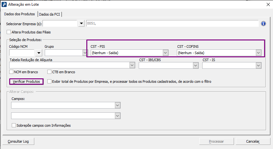Image resolution: width=273 pixels, height=149 pixels.
Task: Expand the CST - COFINS dropdown
Action: point(258,53)
